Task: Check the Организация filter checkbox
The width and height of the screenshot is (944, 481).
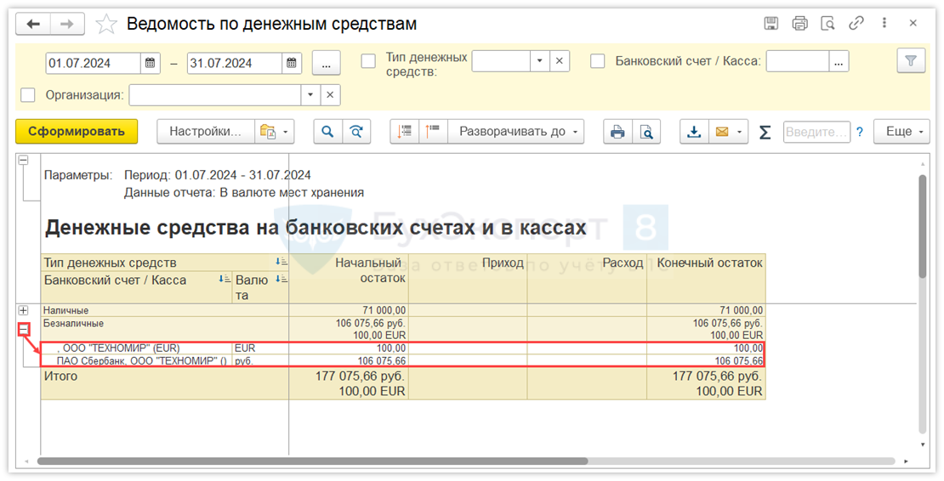Action: pyautogui.click(x=28, y=95)
